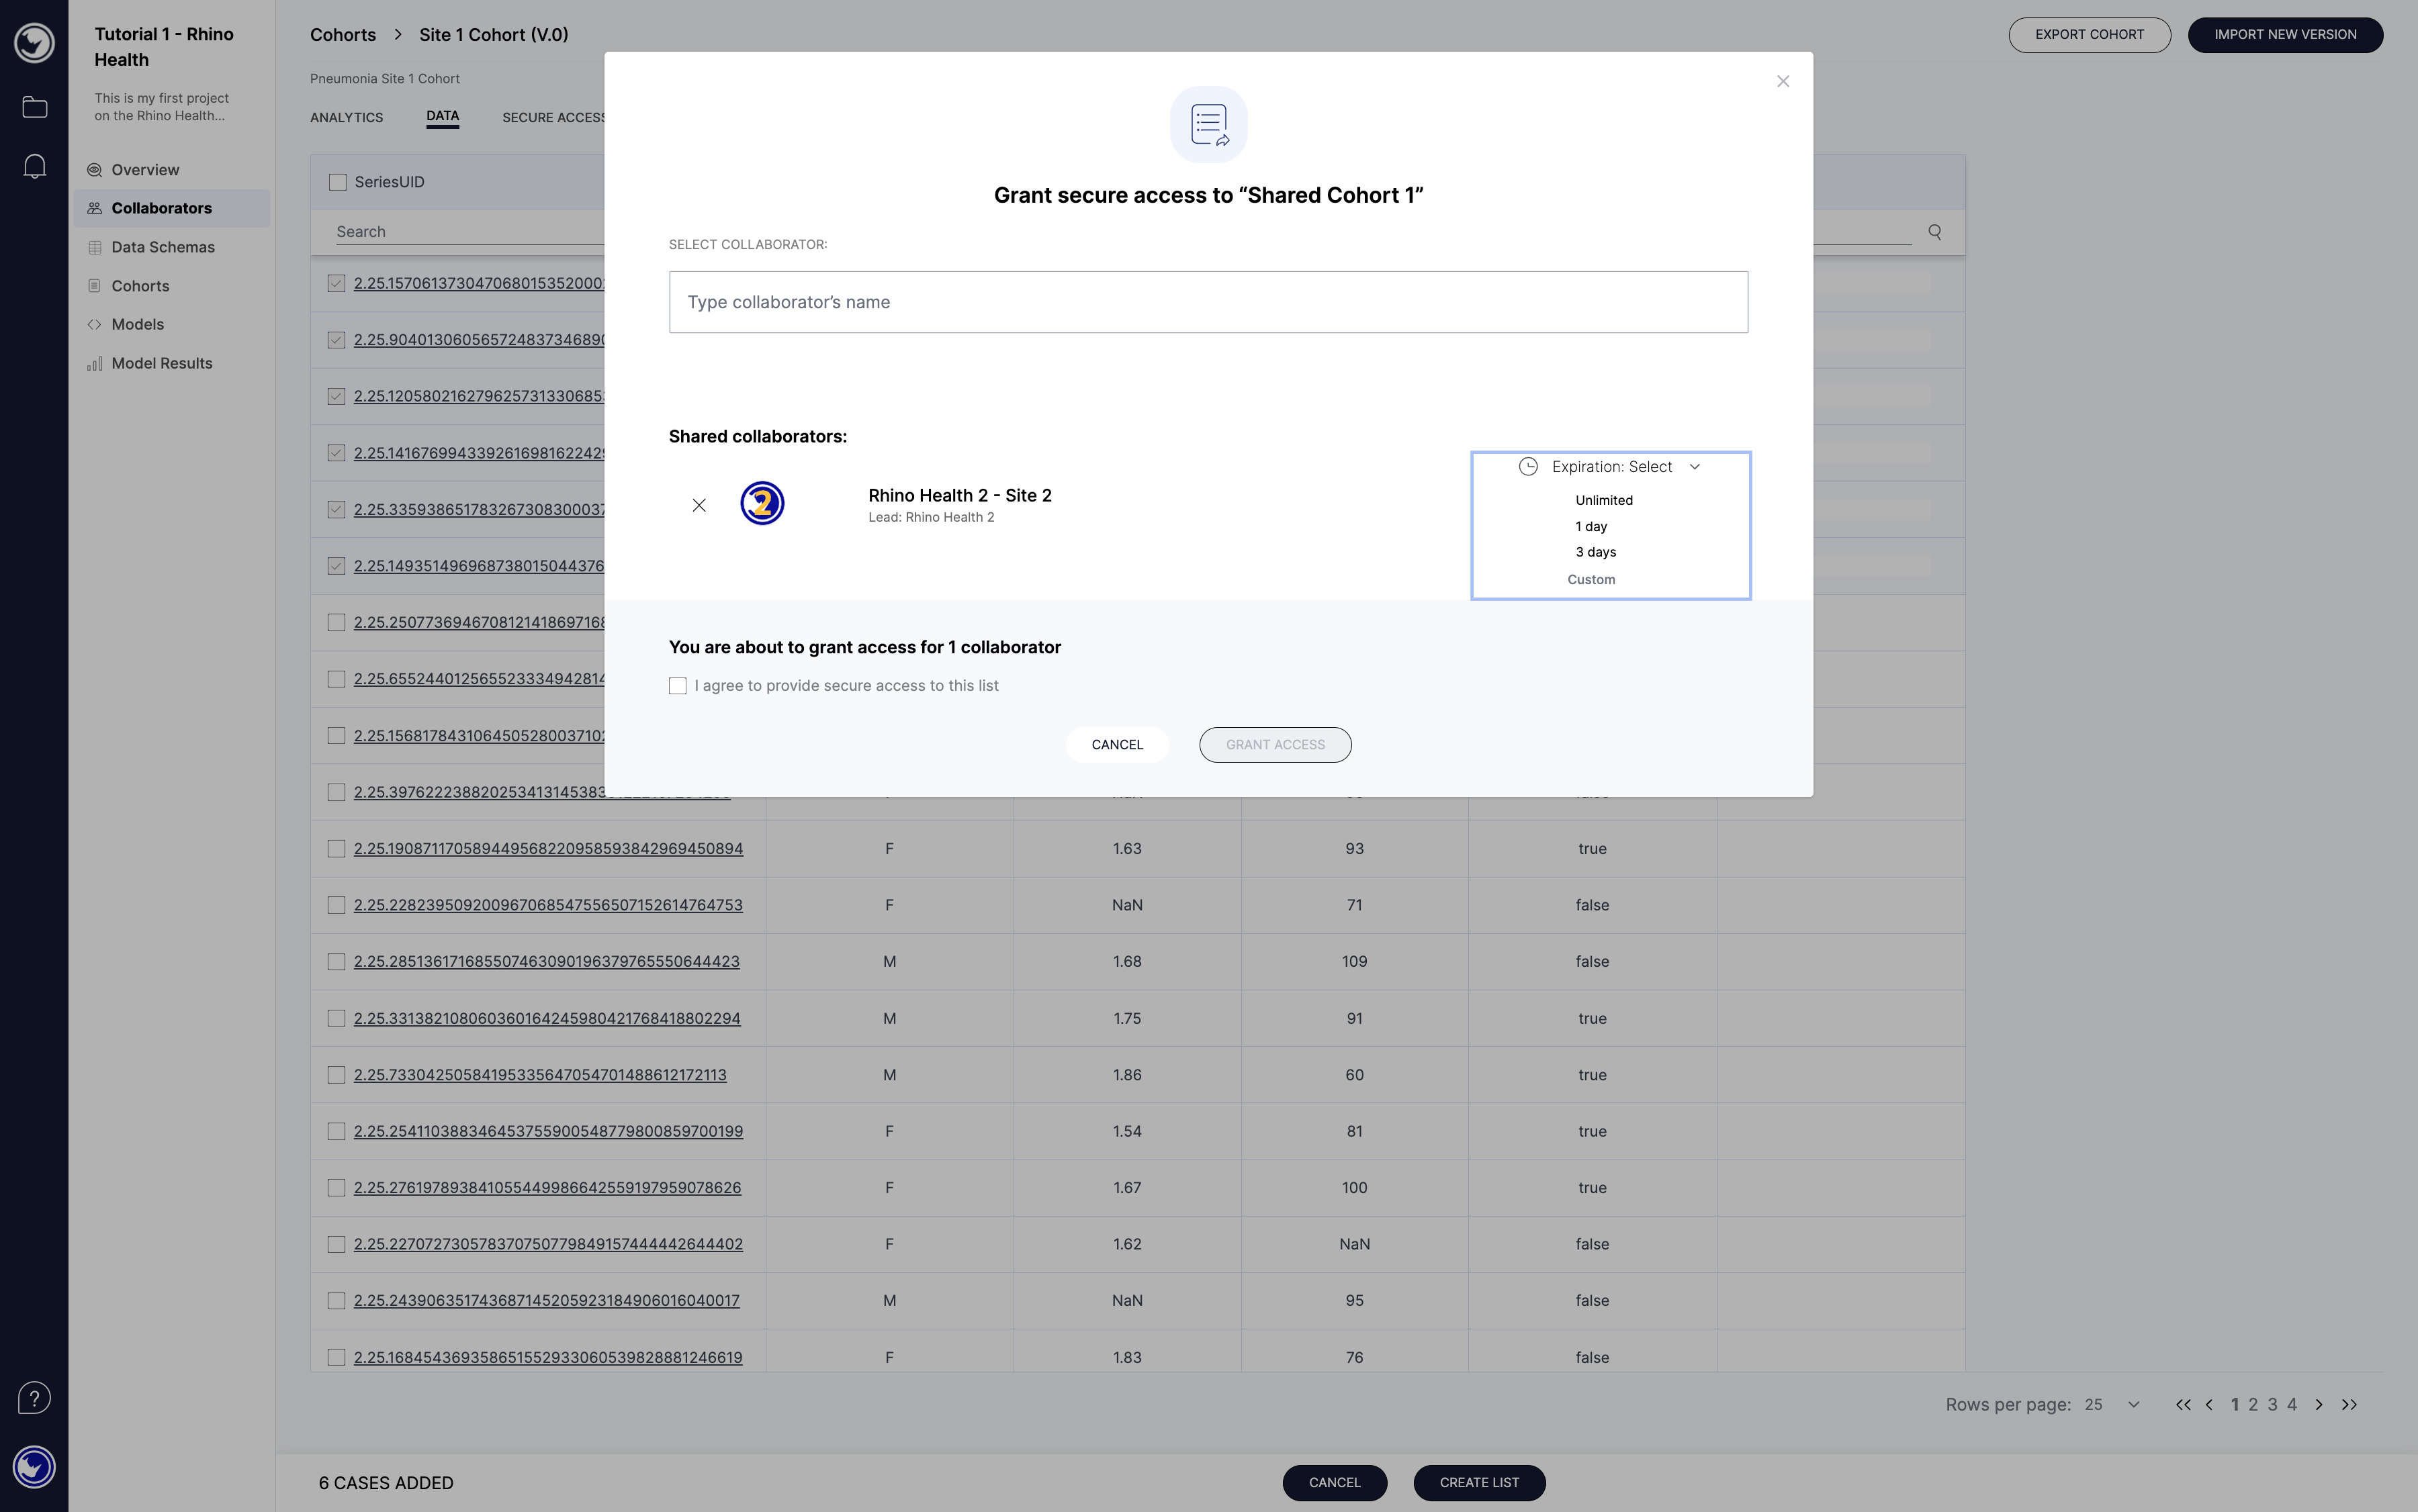Viewport: 2418px width, 1512px height.
Task: Click the table search magnifier icon
Action: point(1935,232)
